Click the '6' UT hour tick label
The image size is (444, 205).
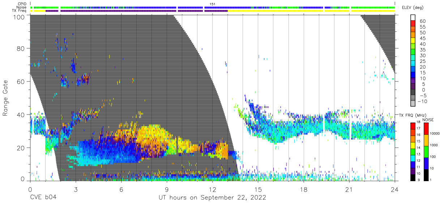coord(121,189)
